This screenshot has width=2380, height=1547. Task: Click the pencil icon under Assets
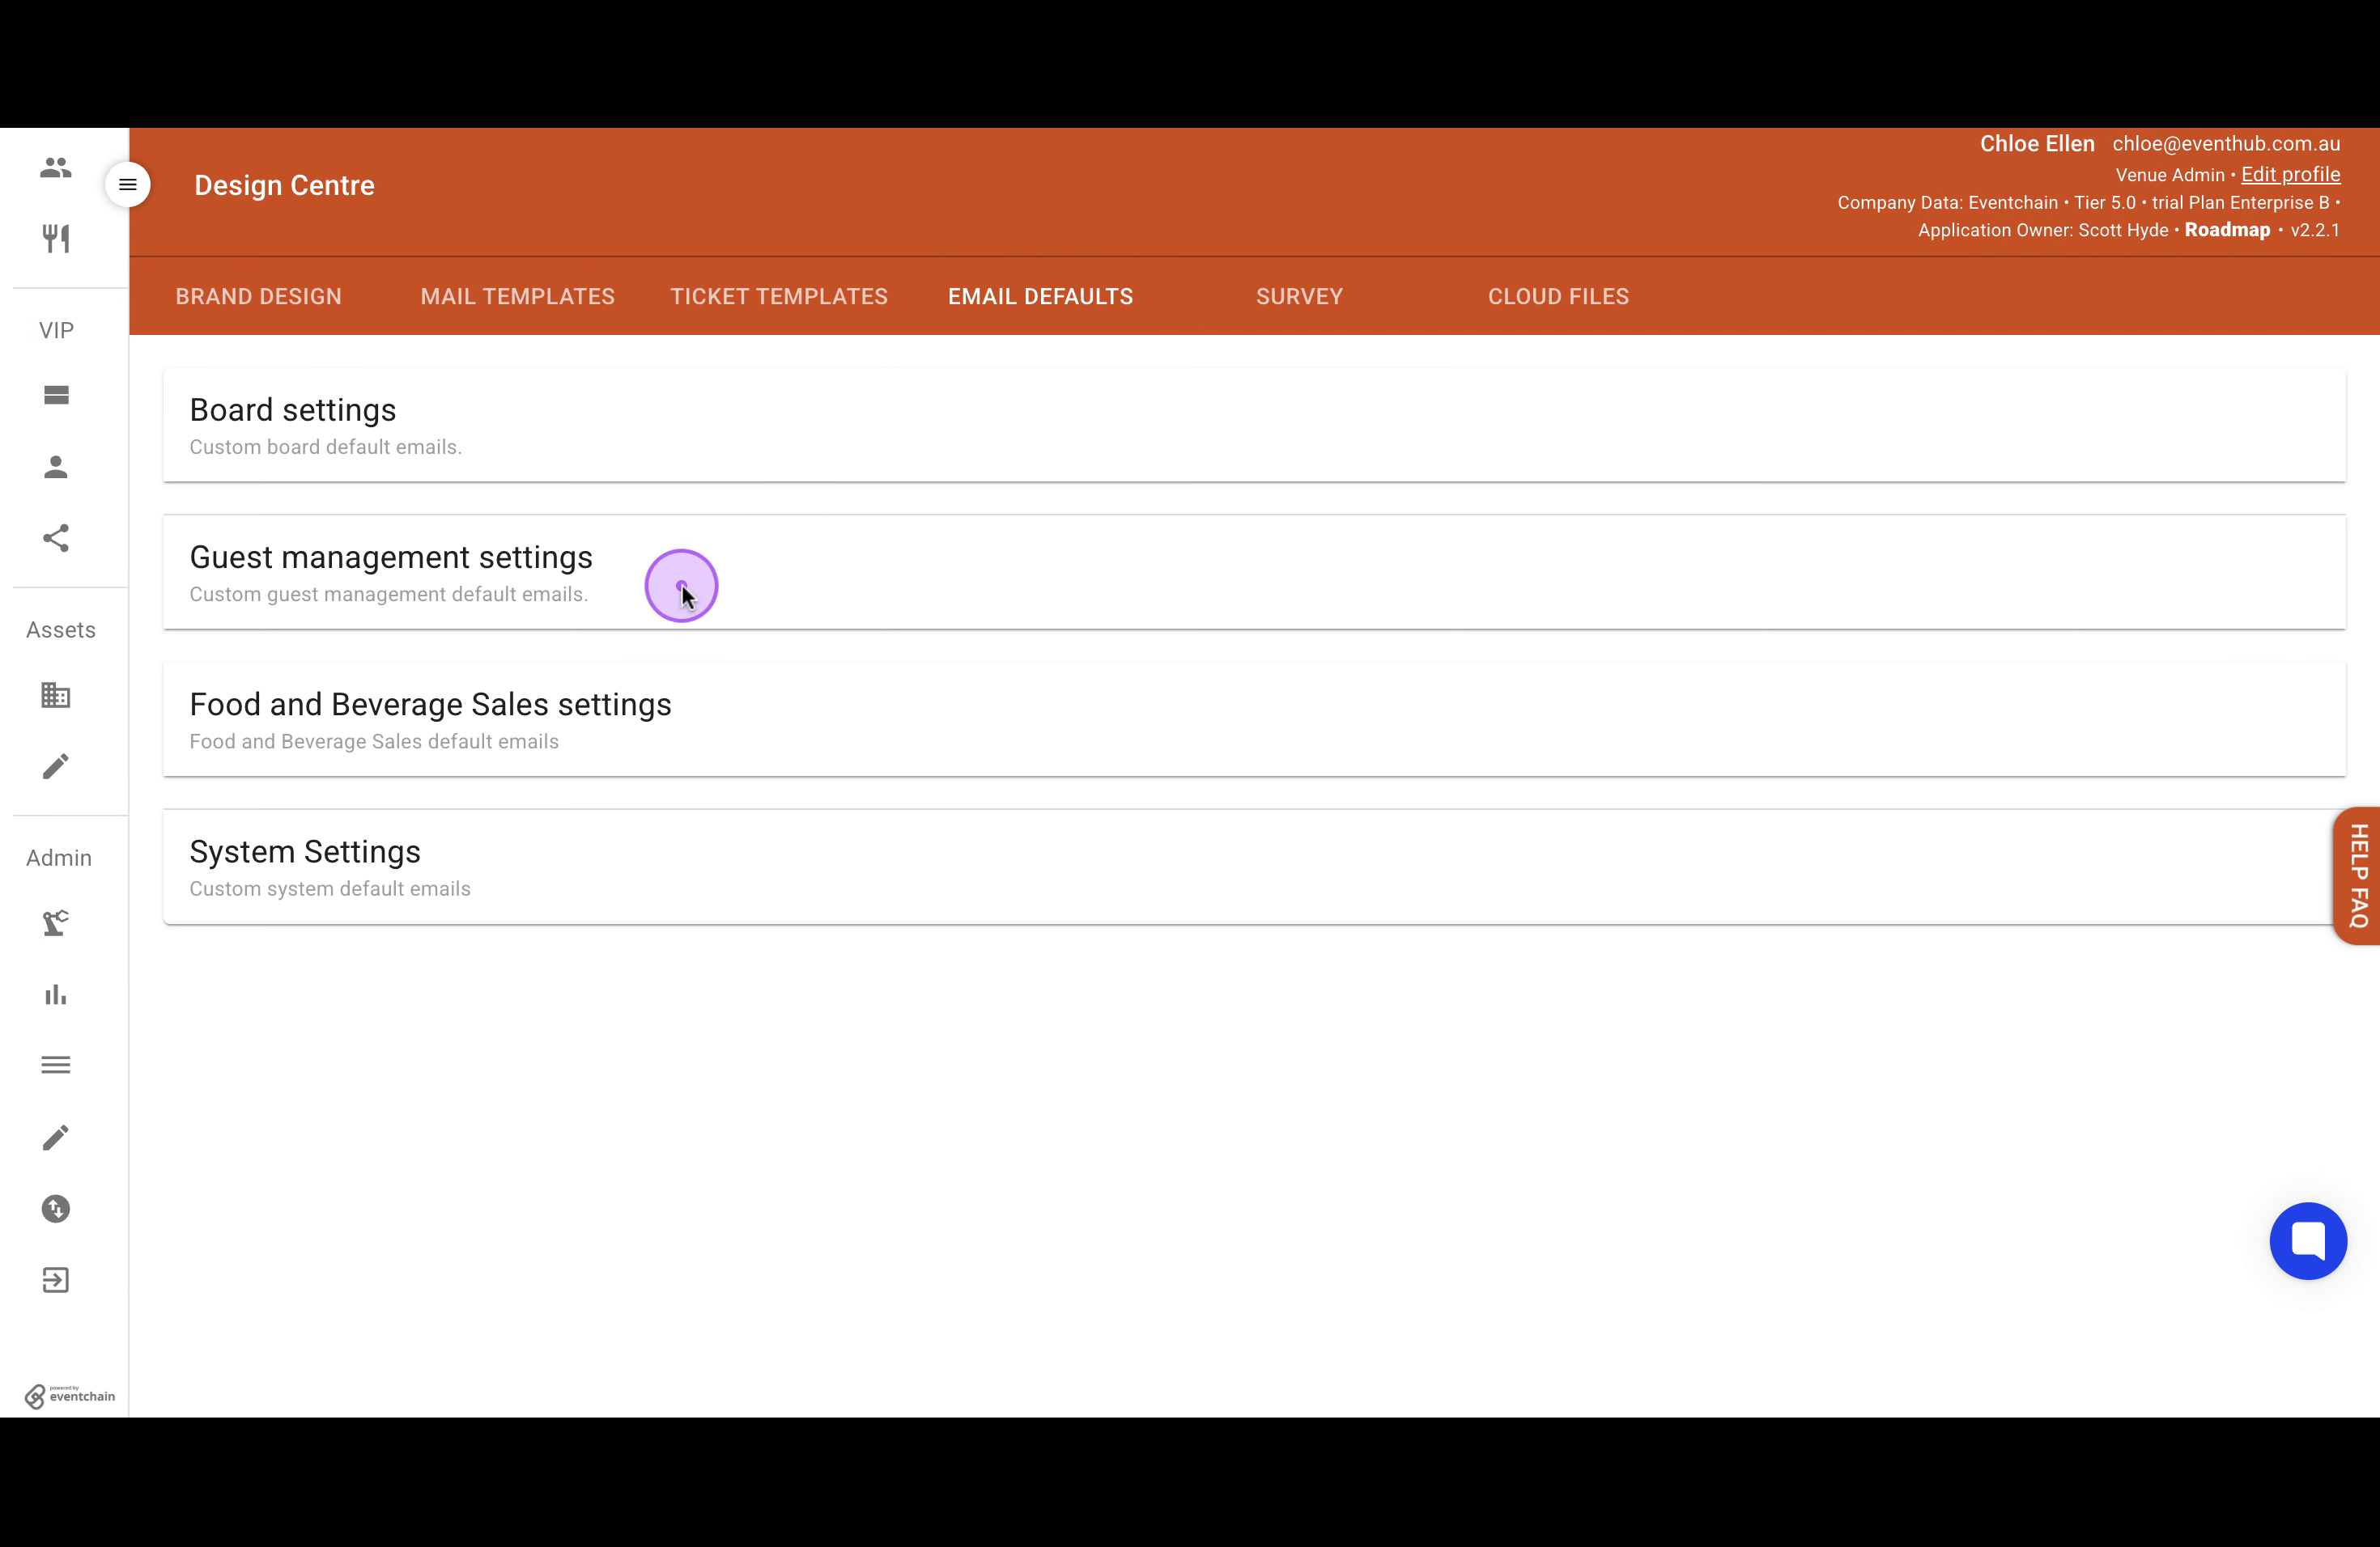click(x=56, y=766)
